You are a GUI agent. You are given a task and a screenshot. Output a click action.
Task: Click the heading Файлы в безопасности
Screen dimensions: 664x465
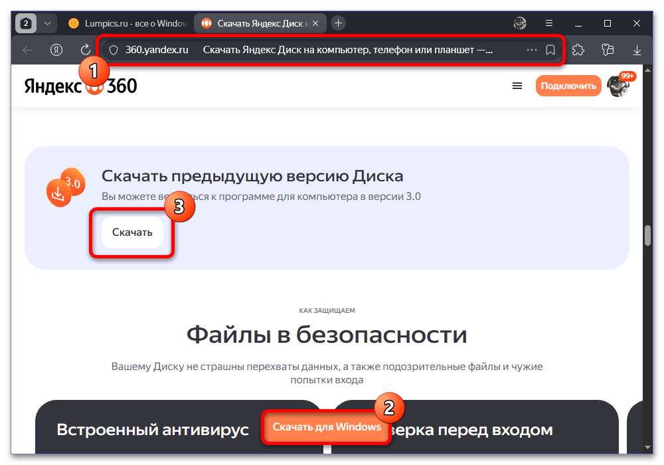click(x=327, y=335)
